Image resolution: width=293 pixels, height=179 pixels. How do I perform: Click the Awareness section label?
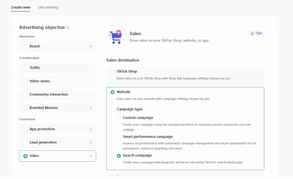click(x=27, y=36)
